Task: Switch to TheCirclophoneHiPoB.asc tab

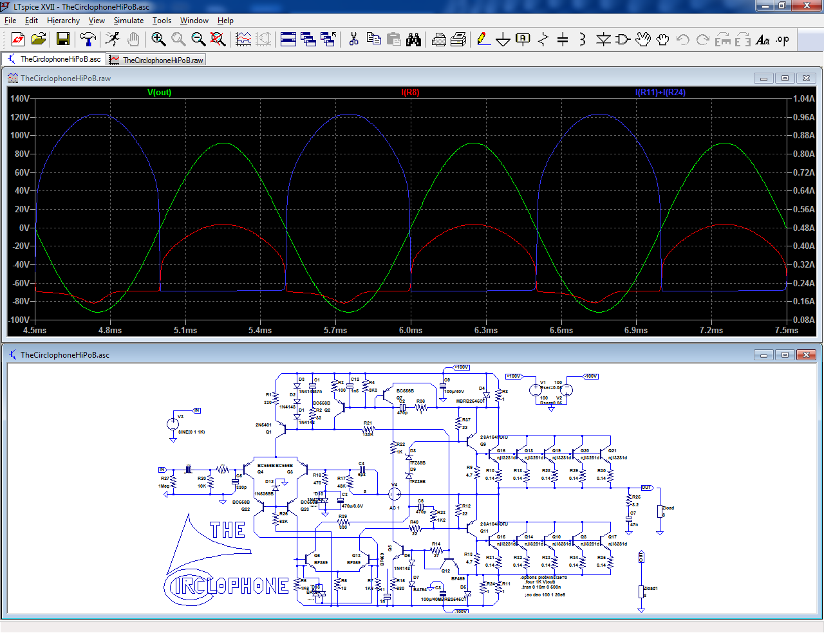Action: (54, 59)
